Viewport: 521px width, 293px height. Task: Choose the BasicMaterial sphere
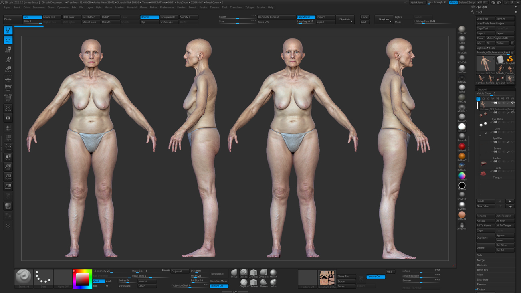(462, 137)
